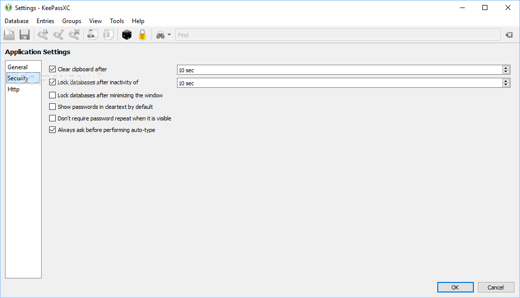
Task: Click the Copy password icon
Action: [108, 35]
